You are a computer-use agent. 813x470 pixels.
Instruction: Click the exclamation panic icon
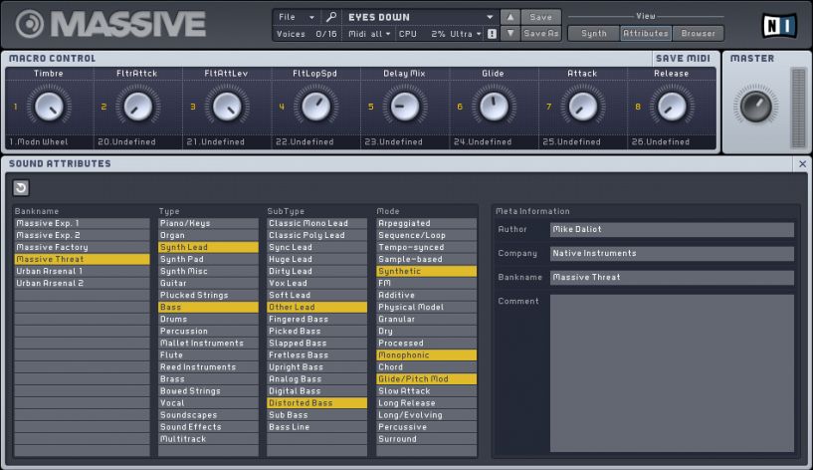(492, 34)
